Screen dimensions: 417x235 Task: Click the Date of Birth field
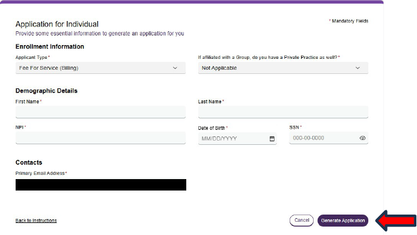(x=237, y=138)
